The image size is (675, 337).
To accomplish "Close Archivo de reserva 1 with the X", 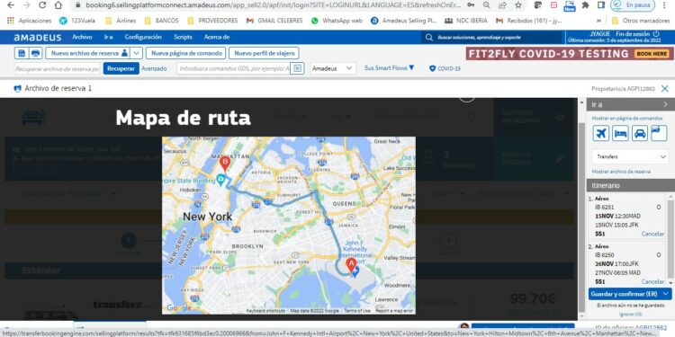I will [665, 89].
